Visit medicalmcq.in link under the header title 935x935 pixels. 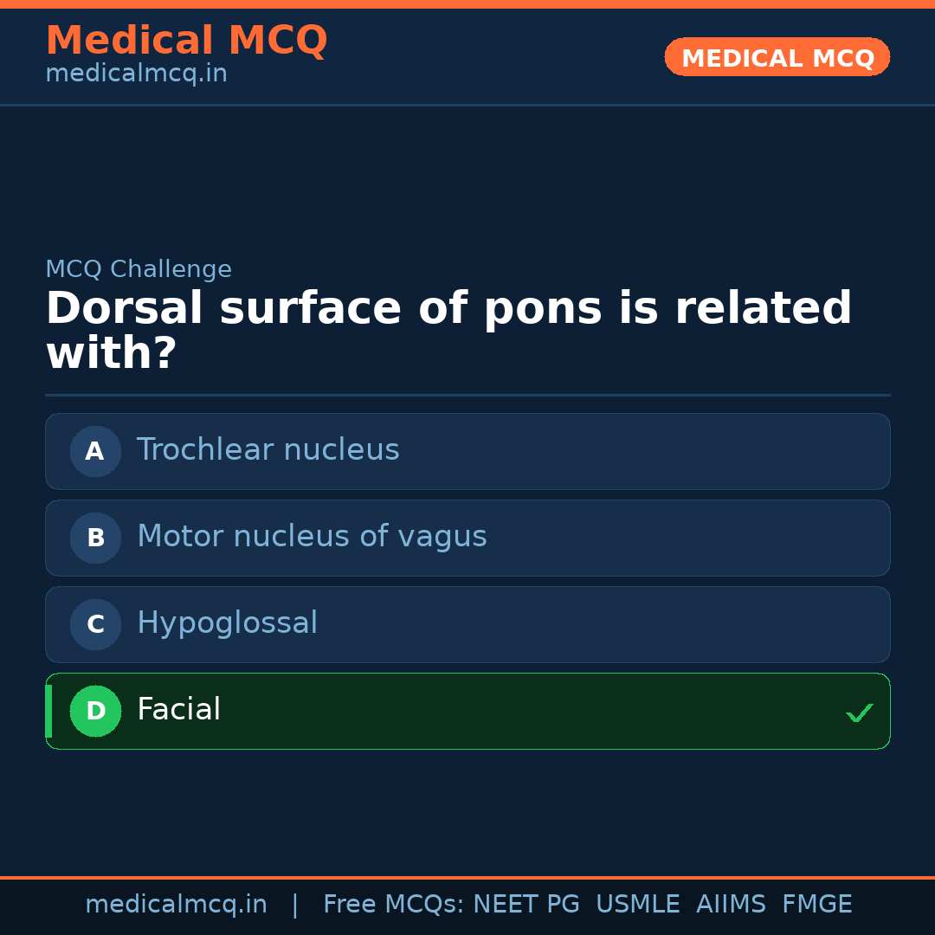[136, 74]
